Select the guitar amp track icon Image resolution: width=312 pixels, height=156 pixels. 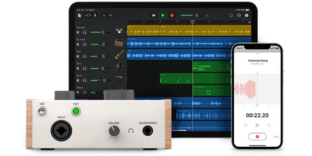119,42
